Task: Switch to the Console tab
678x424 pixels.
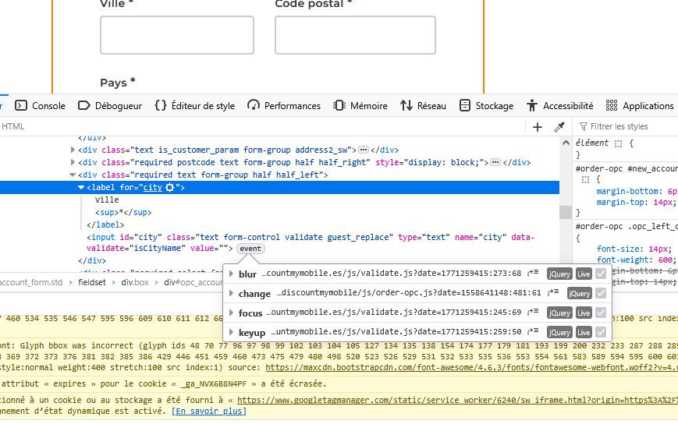Action: click(x=41, y=106)
